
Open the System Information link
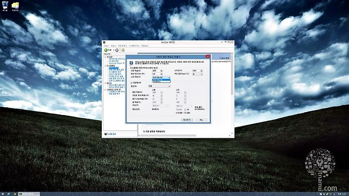(111, 134)
